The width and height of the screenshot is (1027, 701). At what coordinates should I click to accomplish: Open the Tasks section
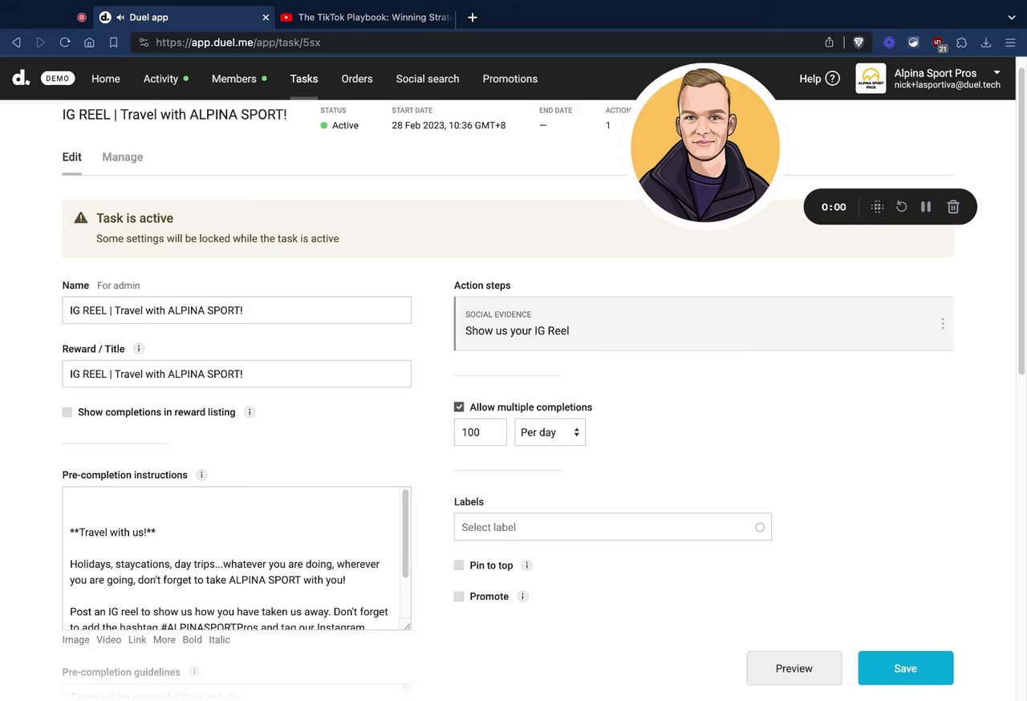304,79
